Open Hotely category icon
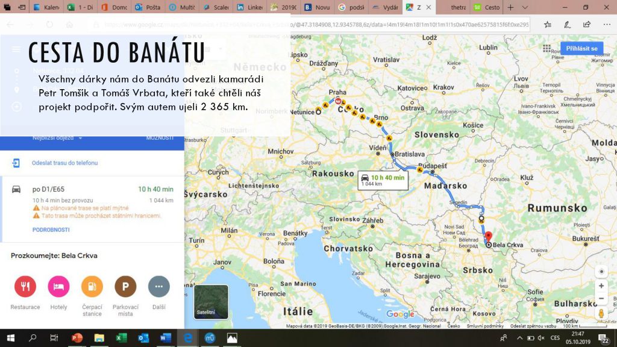Screen dimensions: 617x347 [x=58, y=286]
